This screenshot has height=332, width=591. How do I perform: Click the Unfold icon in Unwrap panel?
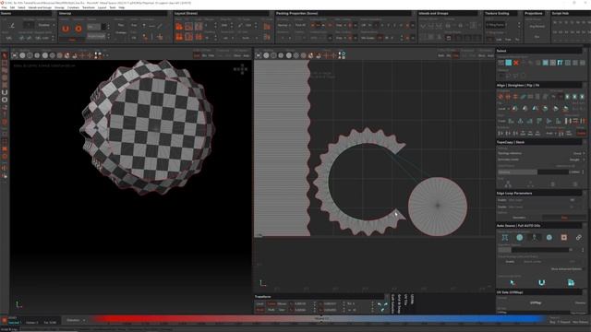coord(66,29)
